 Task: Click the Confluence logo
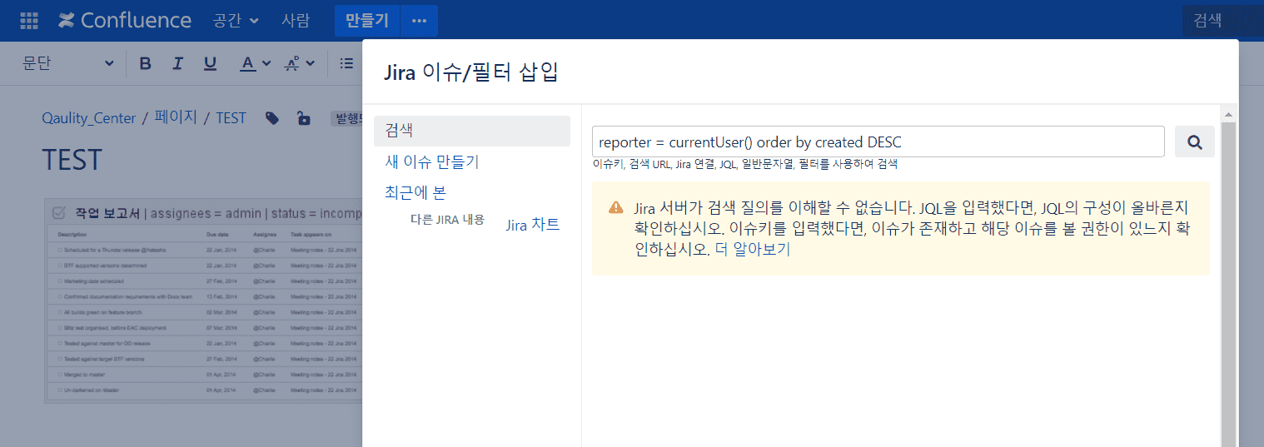pyautogui.click(x=125, y=21)
